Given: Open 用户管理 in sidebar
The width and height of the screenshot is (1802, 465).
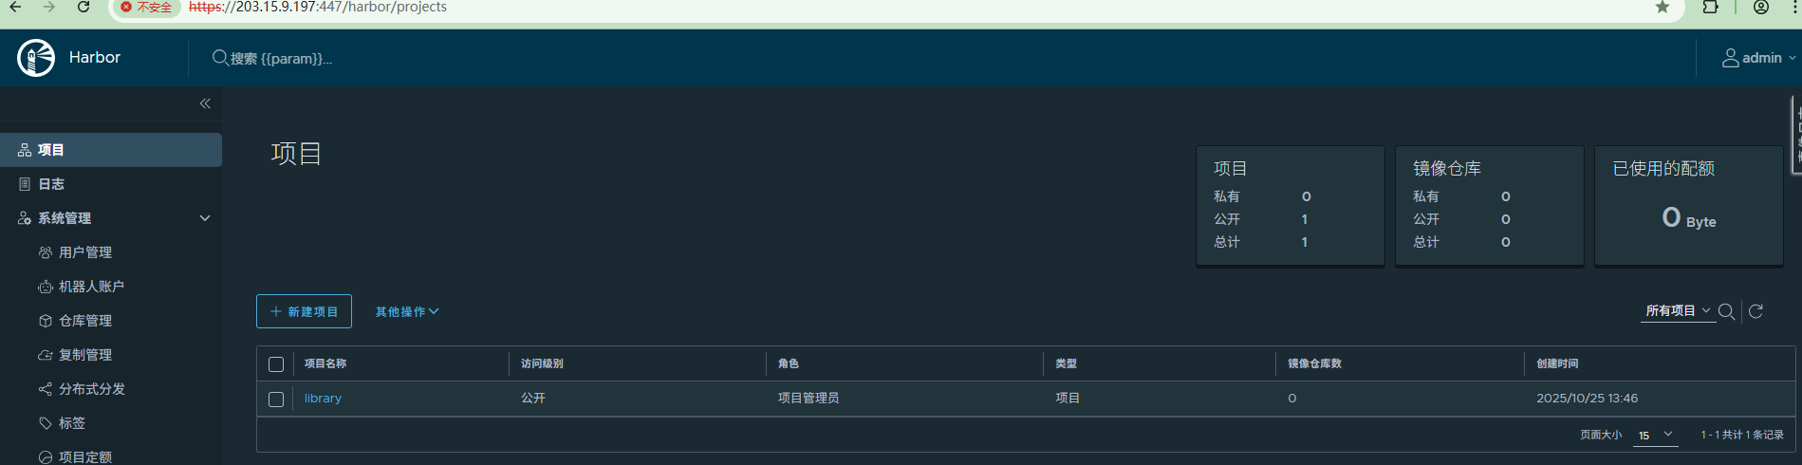Looking at the screenshot, I should 85,252.
